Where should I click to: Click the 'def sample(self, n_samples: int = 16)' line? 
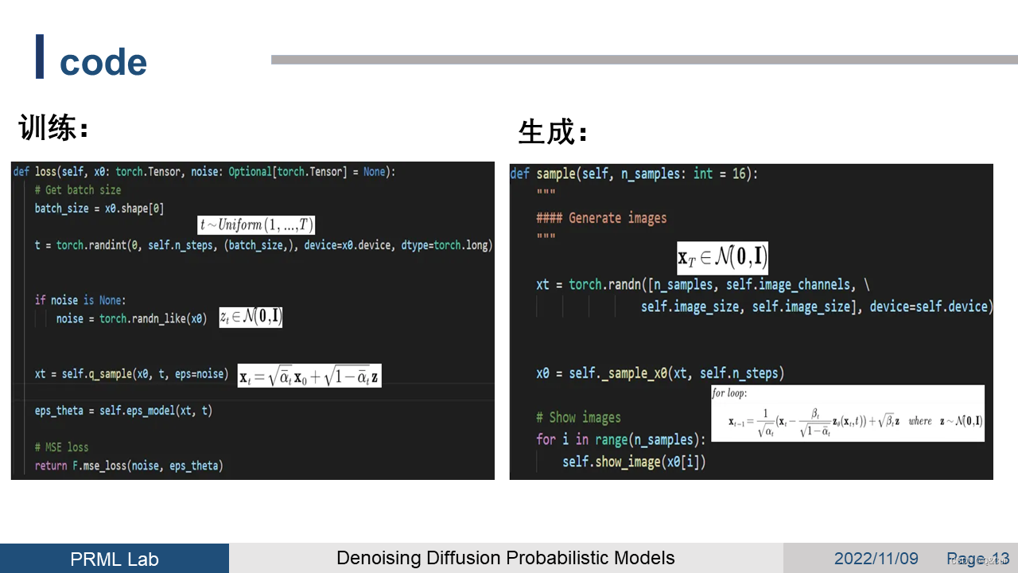[635, 173]
